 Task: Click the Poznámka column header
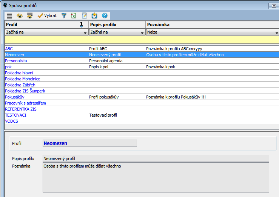point(211,25)
